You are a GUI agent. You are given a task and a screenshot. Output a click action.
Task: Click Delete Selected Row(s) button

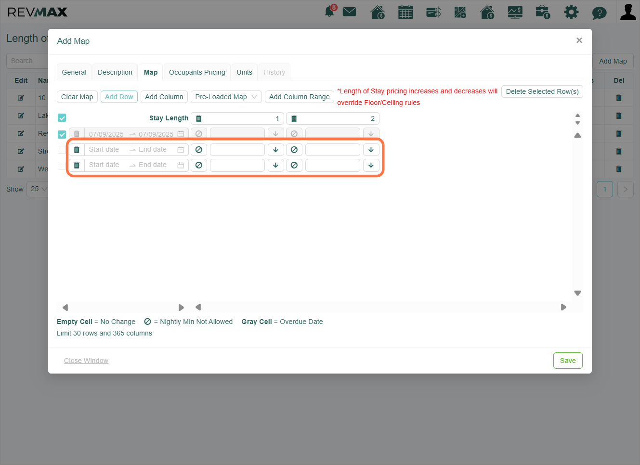542,91
